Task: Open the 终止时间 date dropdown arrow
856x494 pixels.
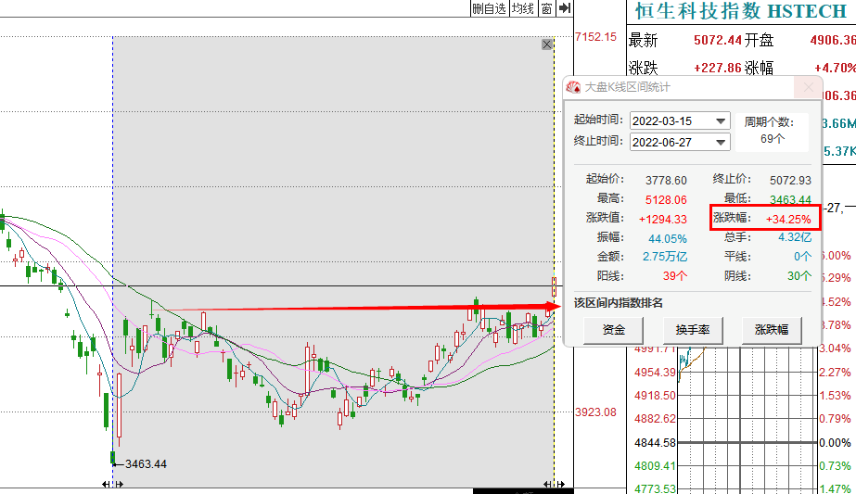Action: coord(721,143)
